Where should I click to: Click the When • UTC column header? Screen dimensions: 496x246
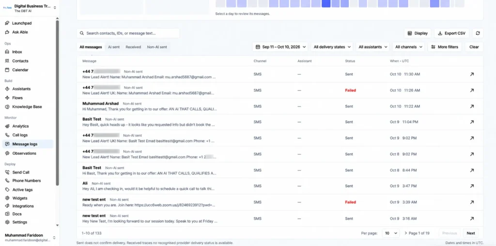coord(399,61)
